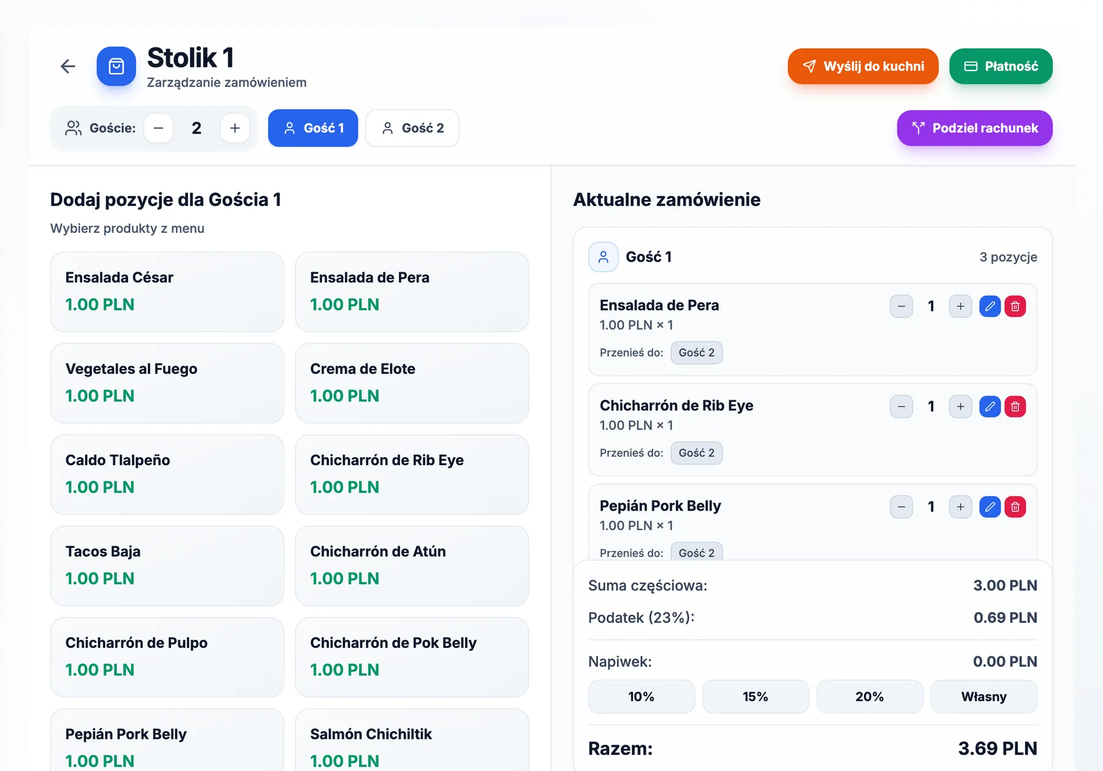Edit the Pepián Pork Belly order item
Image resolution: width=1103 pixels, height=771 pixels.
coord(990,507)
